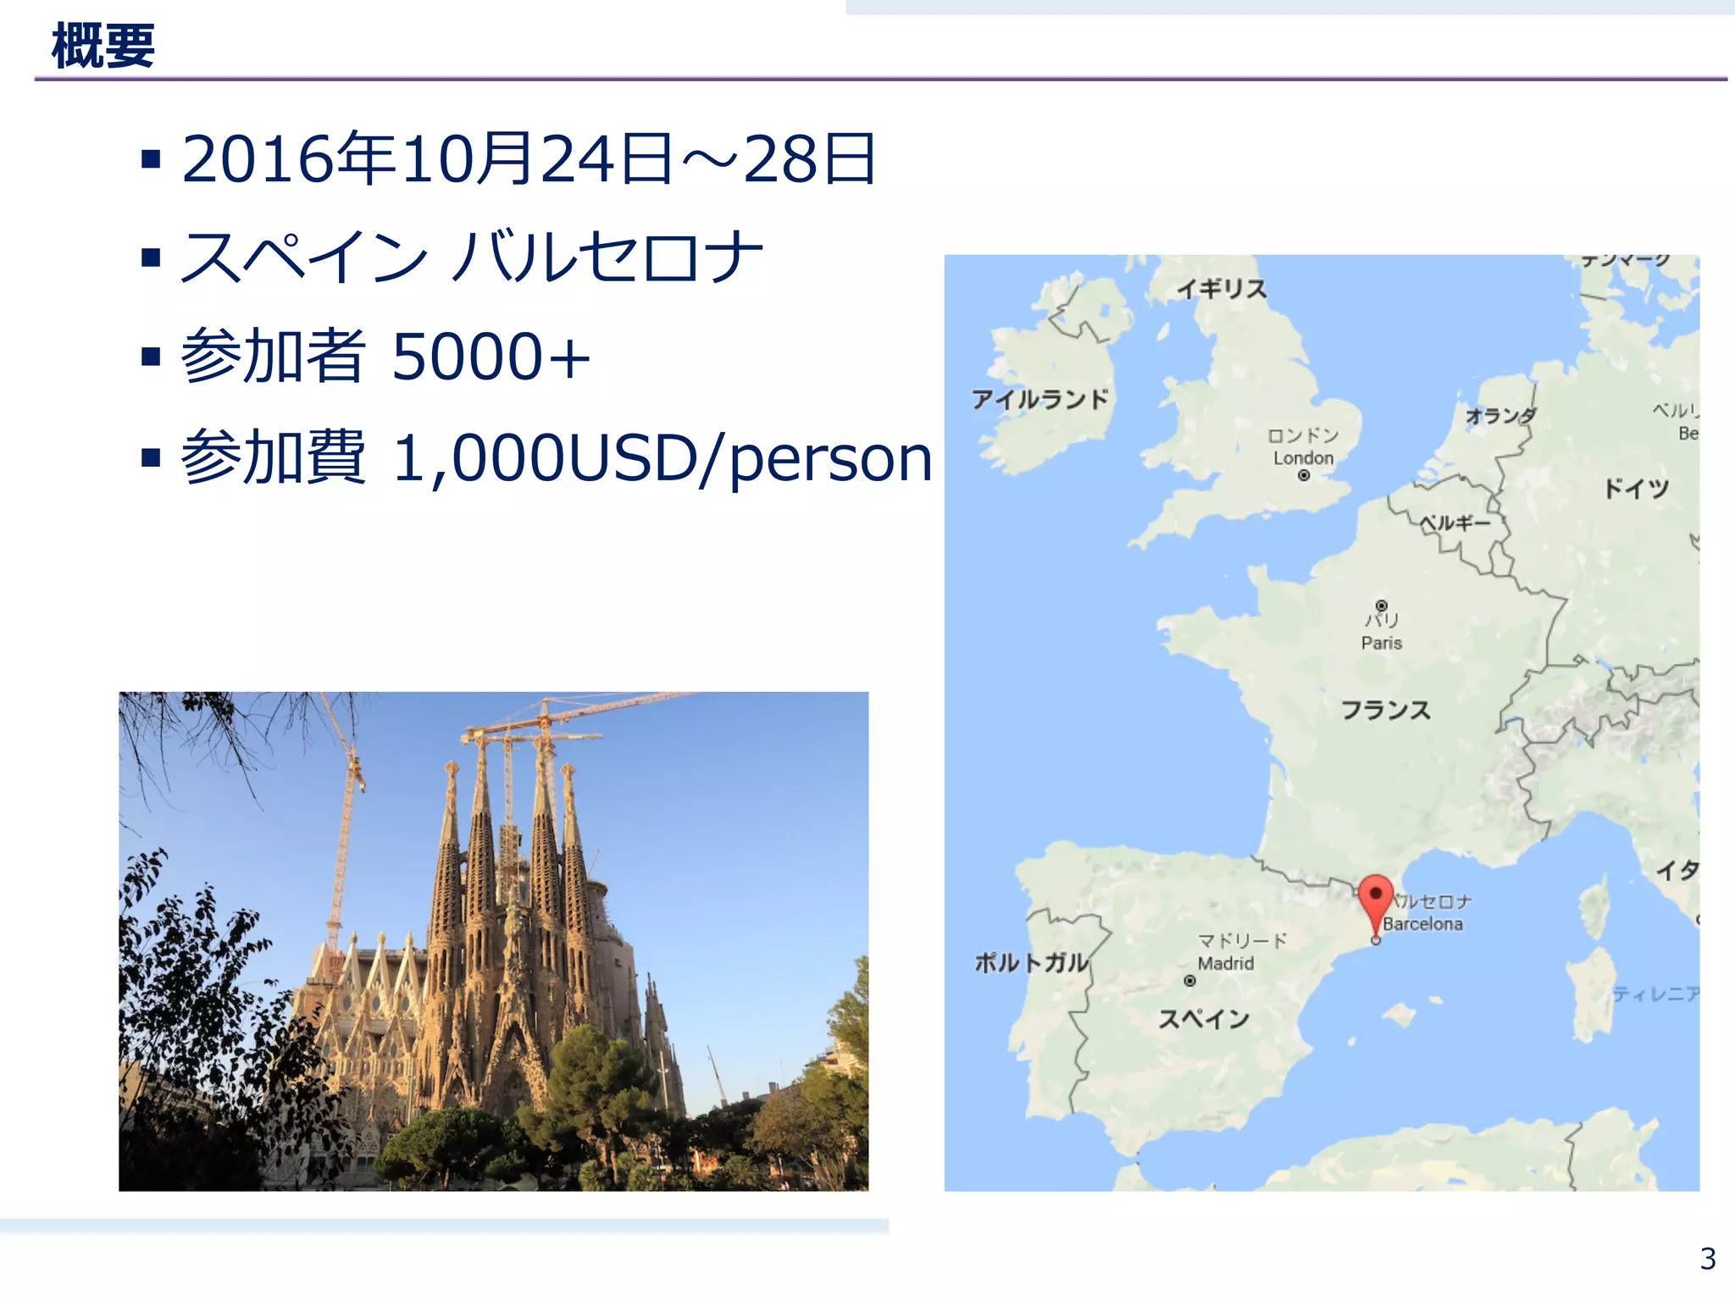Click the フランス country label
The image size is (1735, 1301).
(1386, 710)
